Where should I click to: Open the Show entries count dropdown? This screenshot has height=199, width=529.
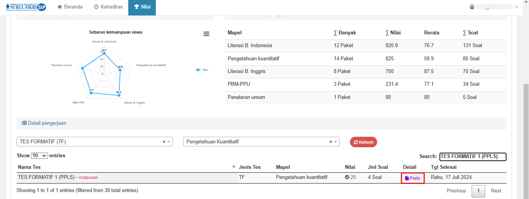click(39, 156)
